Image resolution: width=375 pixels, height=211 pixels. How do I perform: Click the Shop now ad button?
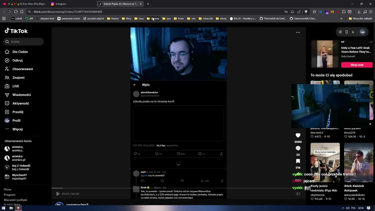[x=357, y=65]
